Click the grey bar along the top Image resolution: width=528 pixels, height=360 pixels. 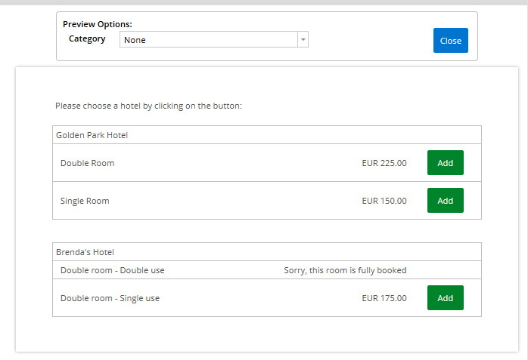[264, 2]
